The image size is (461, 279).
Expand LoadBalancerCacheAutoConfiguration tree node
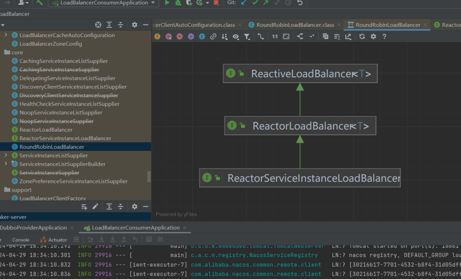click(6, 35)
